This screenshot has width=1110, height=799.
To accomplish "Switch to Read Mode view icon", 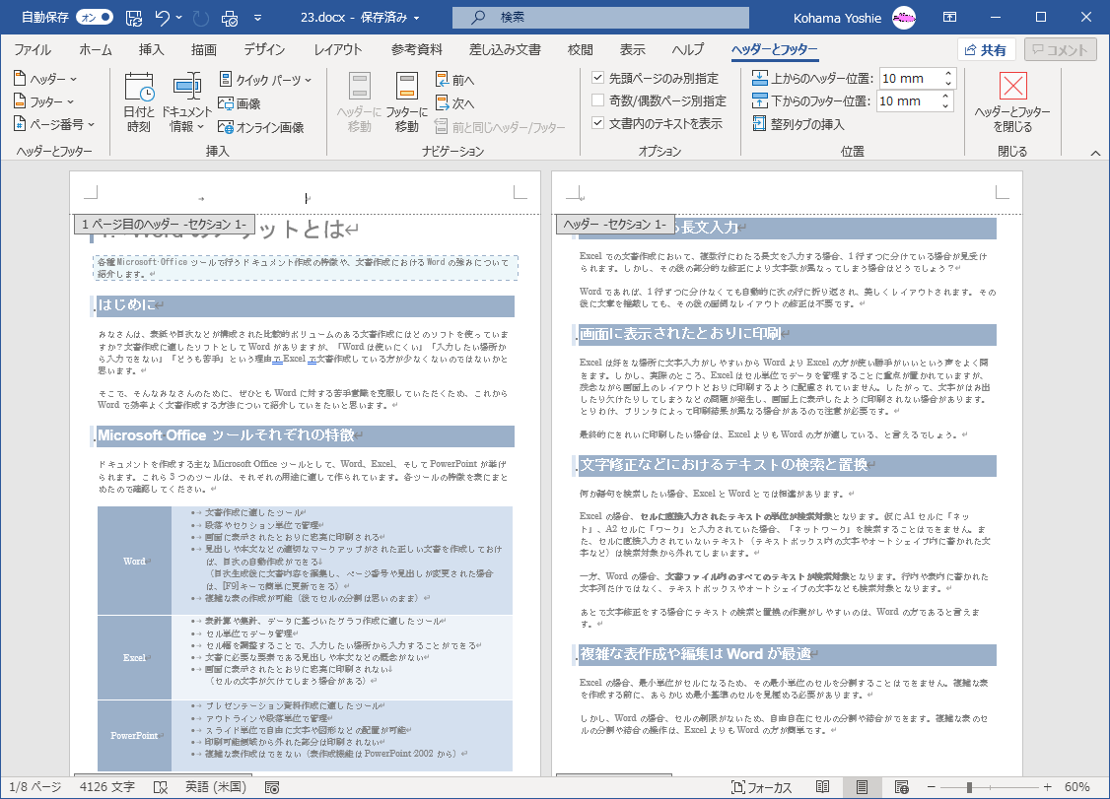I will [x=822, y=787].
